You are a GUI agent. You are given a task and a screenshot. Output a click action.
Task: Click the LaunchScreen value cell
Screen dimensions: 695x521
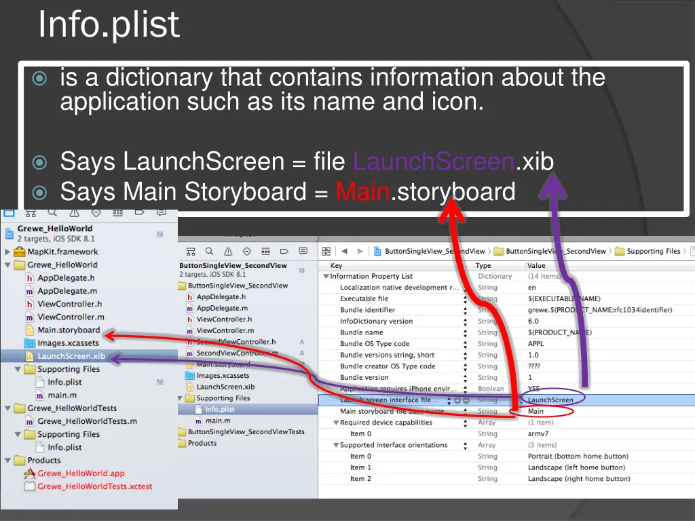(550, 400)
